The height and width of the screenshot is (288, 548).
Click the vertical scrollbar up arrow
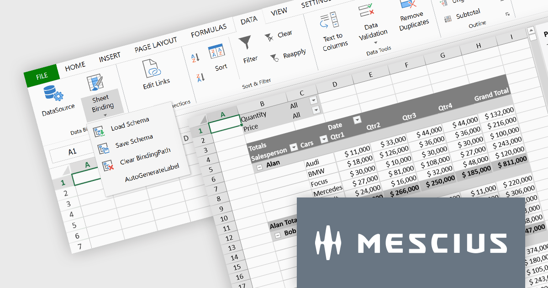coord(531,31)
